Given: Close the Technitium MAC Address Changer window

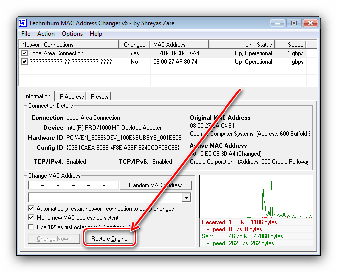Looking at the screenshot, I should [310, 23].
